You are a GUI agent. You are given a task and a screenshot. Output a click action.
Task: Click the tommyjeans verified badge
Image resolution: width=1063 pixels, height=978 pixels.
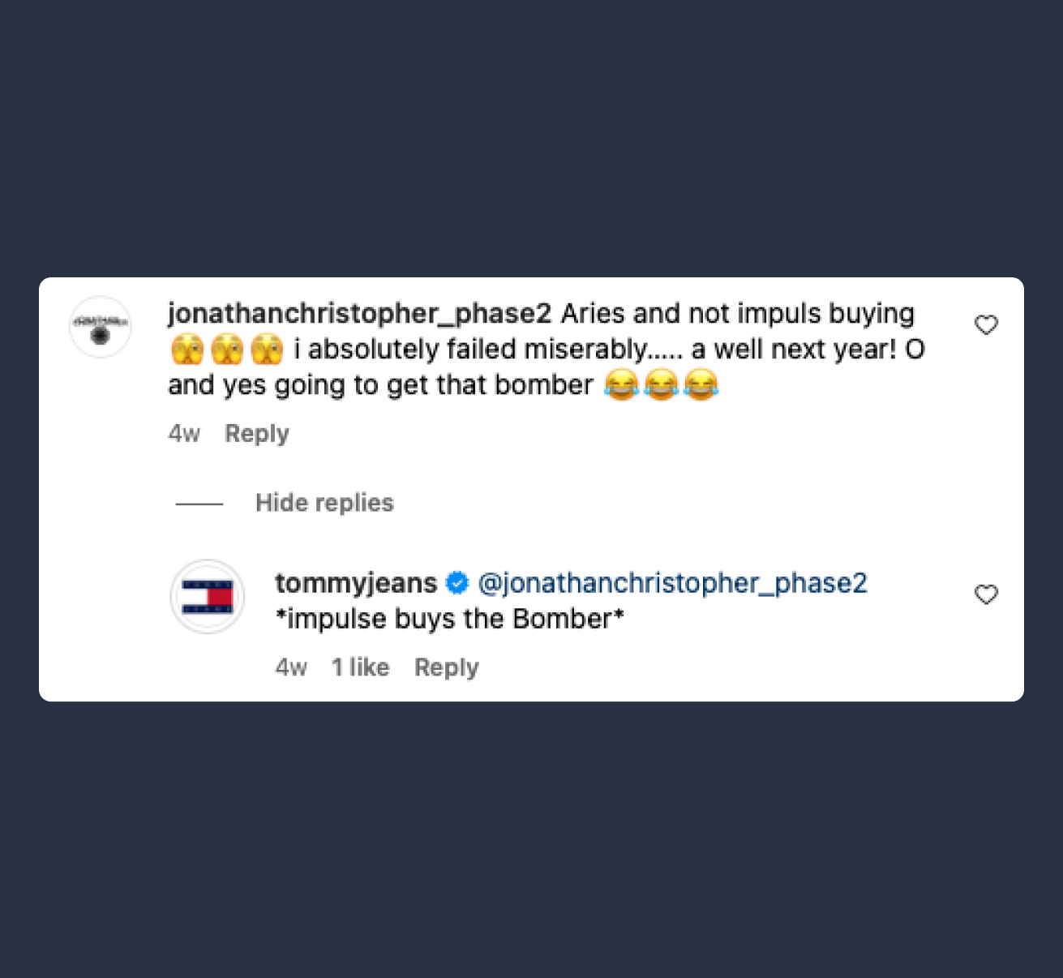(457, 582)
